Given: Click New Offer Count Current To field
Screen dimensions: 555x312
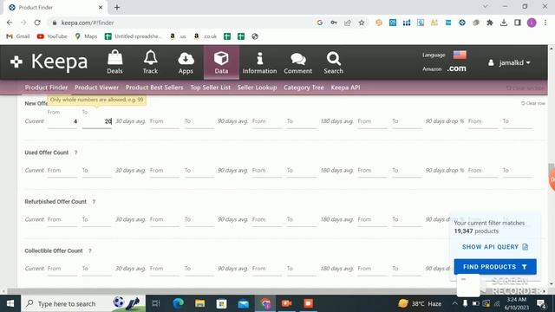Looking at the screenshot, I should (96, 121).
